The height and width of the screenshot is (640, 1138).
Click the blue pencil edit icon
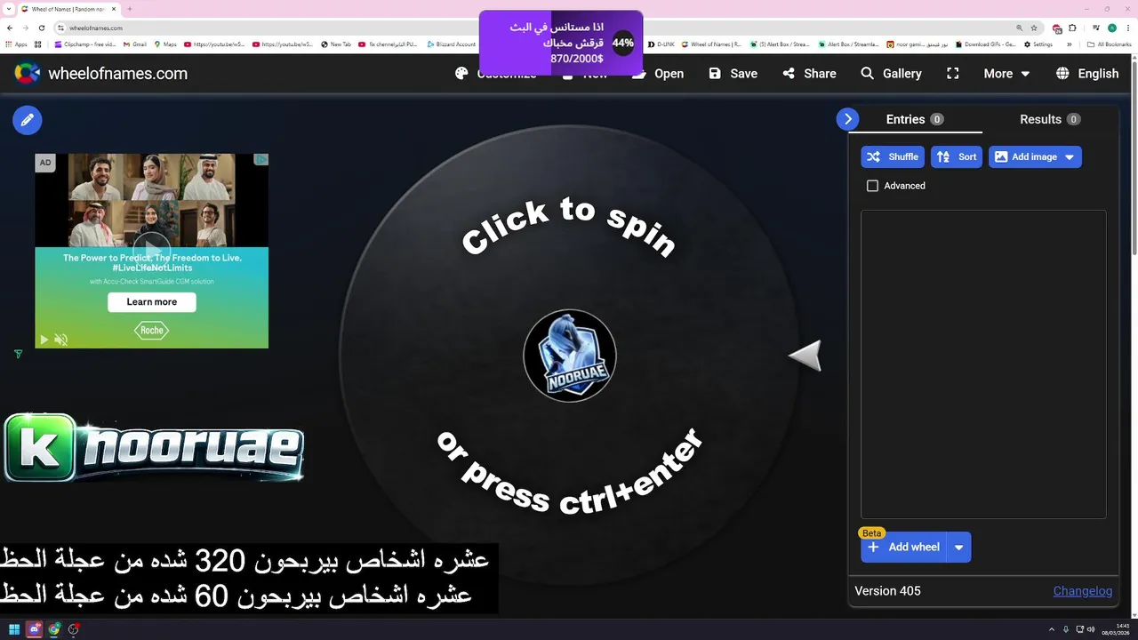[x=28, y=120]
